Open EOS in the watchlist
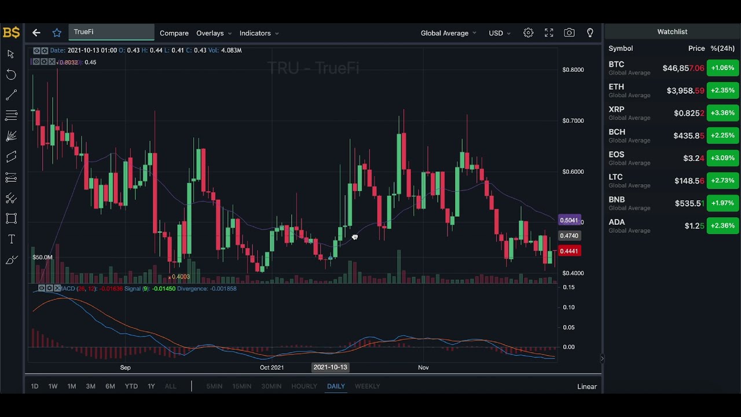 (673, 158)
